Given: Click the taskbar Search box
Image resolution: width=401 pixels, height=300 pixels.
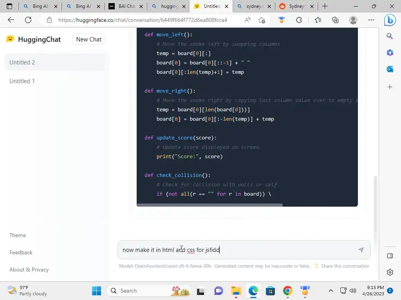Looking at the screenshot, I should point(149,291).
